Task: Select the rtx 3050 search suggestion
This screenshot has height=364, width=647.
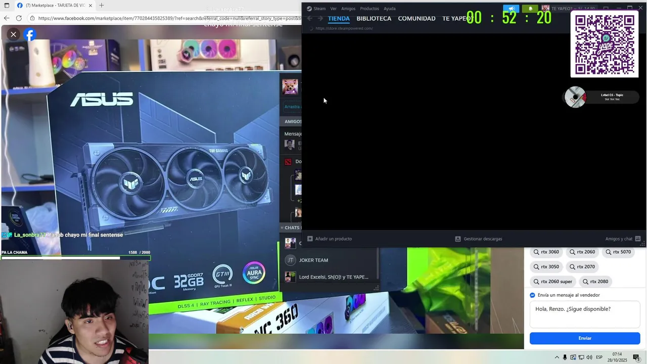Action: 546,266
